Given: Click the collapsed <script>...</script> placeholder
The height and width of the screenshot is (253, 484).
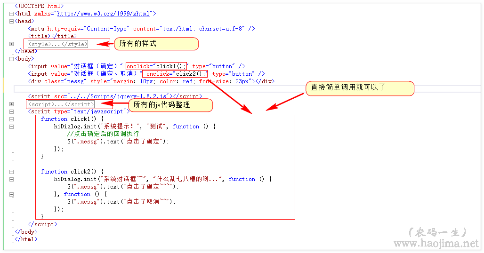Looking at the screenshot, I should coord(61,104).
